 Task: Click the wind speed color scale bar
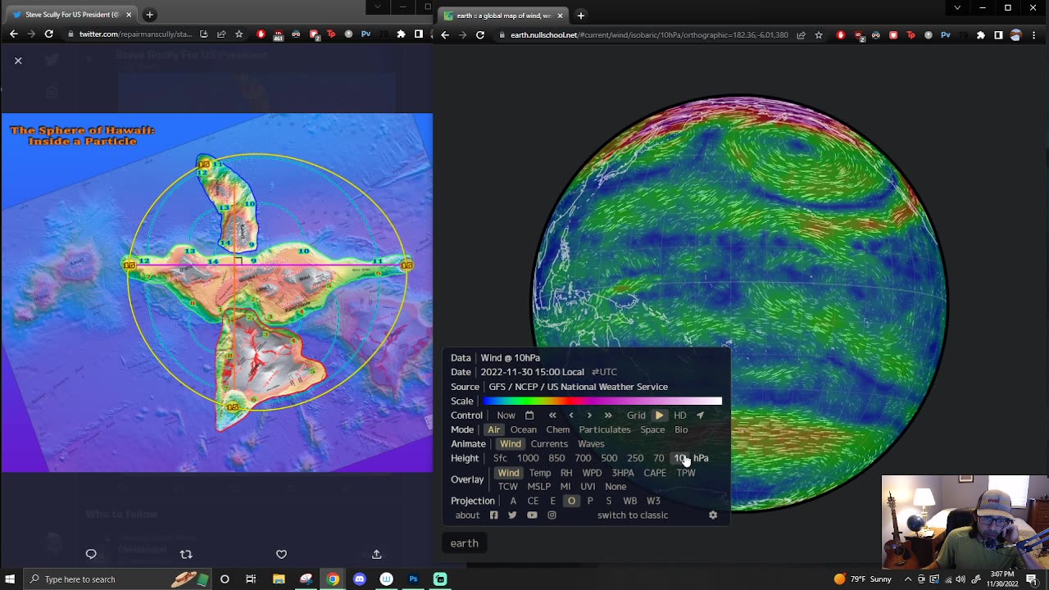(x=602, y=401)
